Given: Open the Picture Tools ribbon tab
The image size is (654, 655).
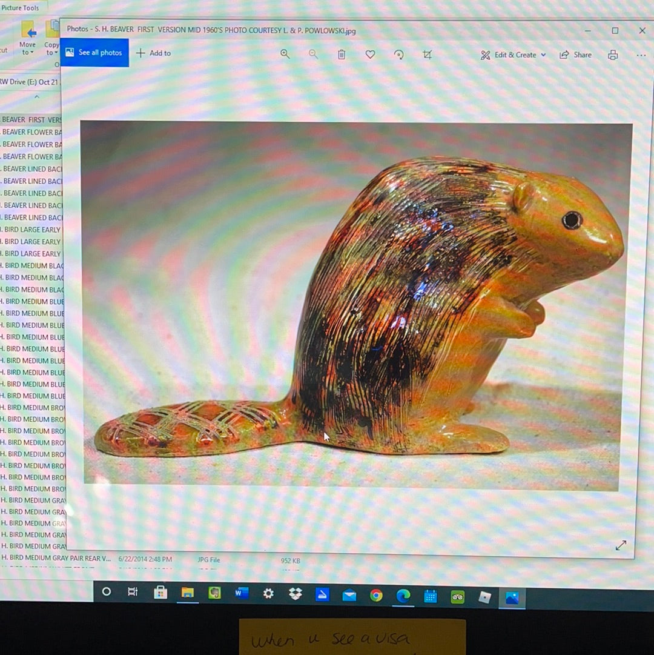Looking at the screenshot, I should point(20,8).
